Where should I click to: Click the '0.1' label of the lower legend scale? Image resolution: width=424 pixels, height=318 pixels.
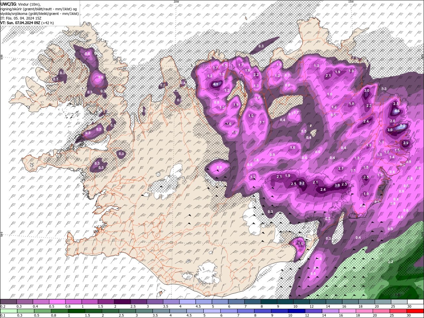pos(3,316)
